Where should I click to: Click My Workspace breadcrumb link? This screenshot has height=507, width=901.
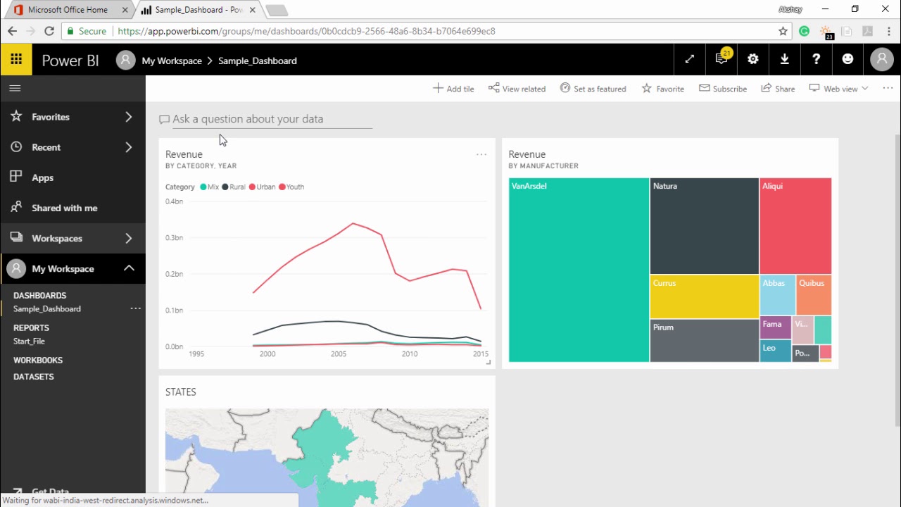pyautogui.click(x=172, y=61)
